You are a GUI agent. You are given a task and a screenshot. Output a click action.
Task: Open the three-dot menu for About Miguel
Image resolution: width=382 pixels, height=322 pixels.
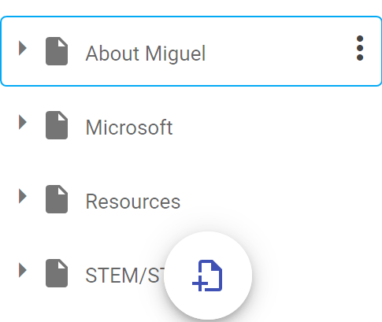pos(360,48)
